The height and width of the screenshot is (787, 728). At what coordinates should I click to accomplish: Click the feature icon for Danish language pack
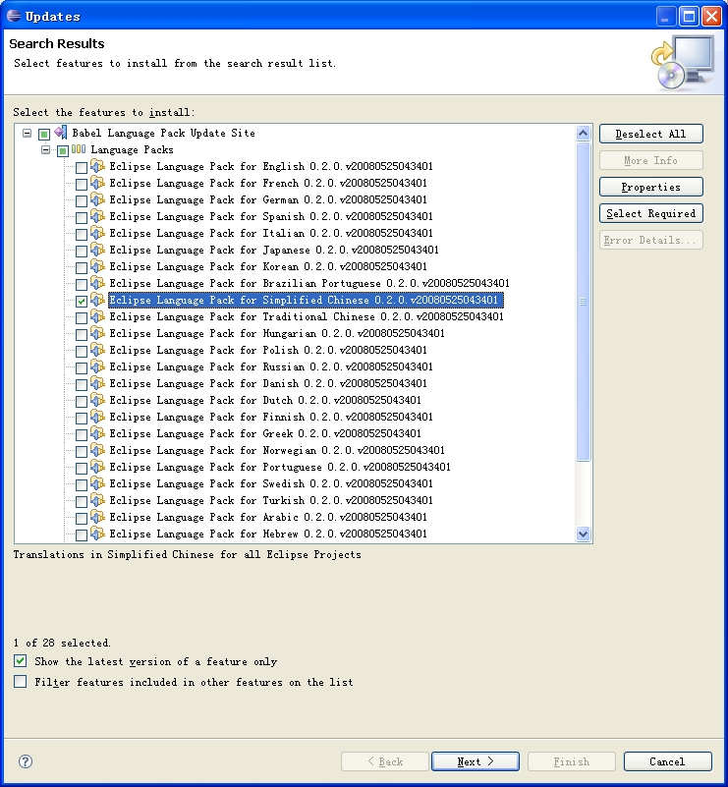[x=98, y=383]
